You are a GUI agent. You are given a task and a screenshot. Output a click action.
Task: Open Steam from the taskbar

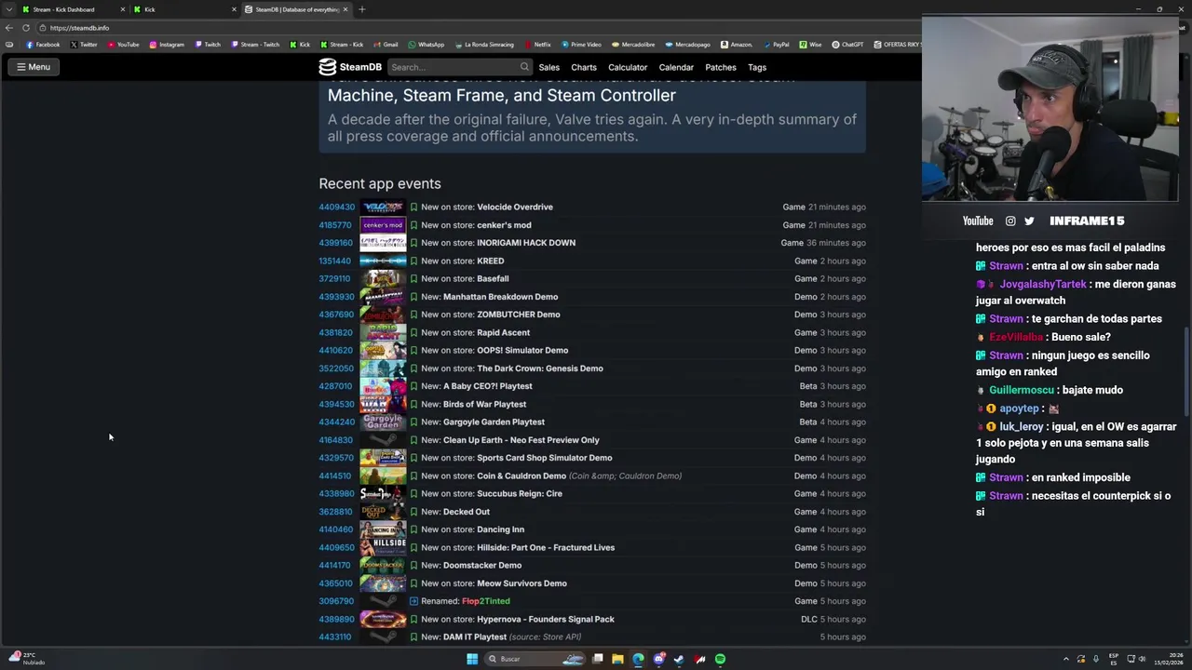pos(679,659)
